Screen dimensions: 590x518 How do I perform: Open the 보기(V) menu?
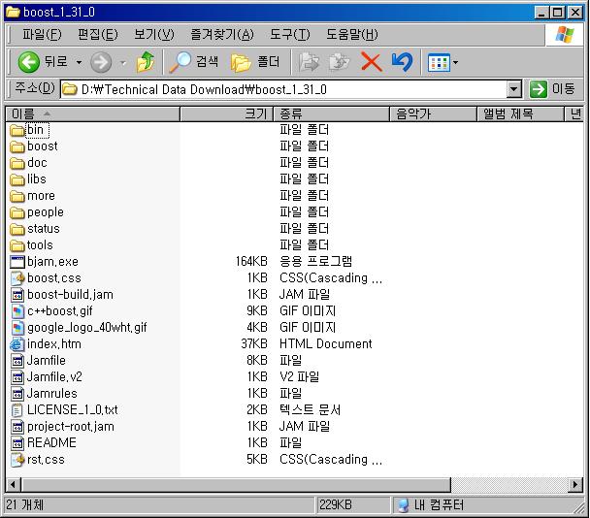(154, 35)
